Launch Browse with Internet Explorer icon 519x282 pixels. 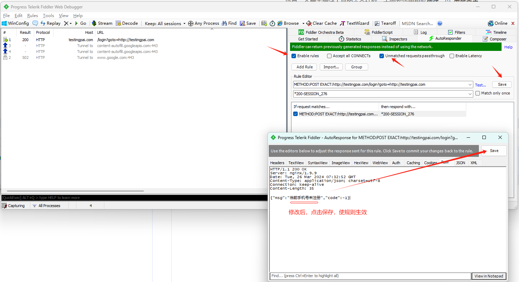[x=288, y=23]
